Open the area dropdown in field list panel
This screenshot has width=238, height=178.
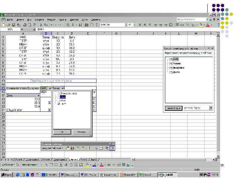211,108
